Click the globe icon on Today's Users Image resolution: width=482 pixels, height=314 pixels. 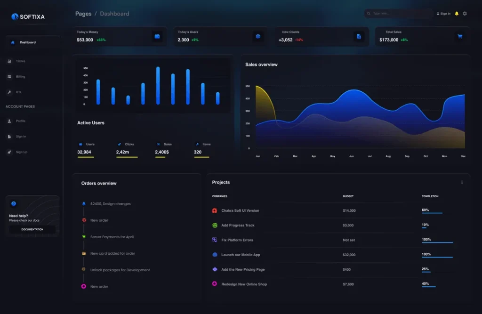click(x=258, y=36)
